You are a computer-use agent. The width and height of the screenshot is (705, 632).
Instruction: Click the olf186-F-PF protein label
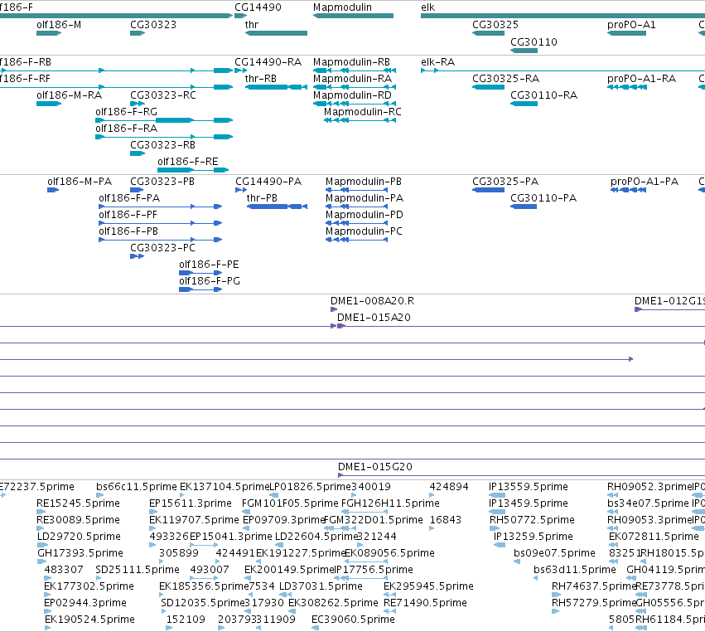point(128,215)
